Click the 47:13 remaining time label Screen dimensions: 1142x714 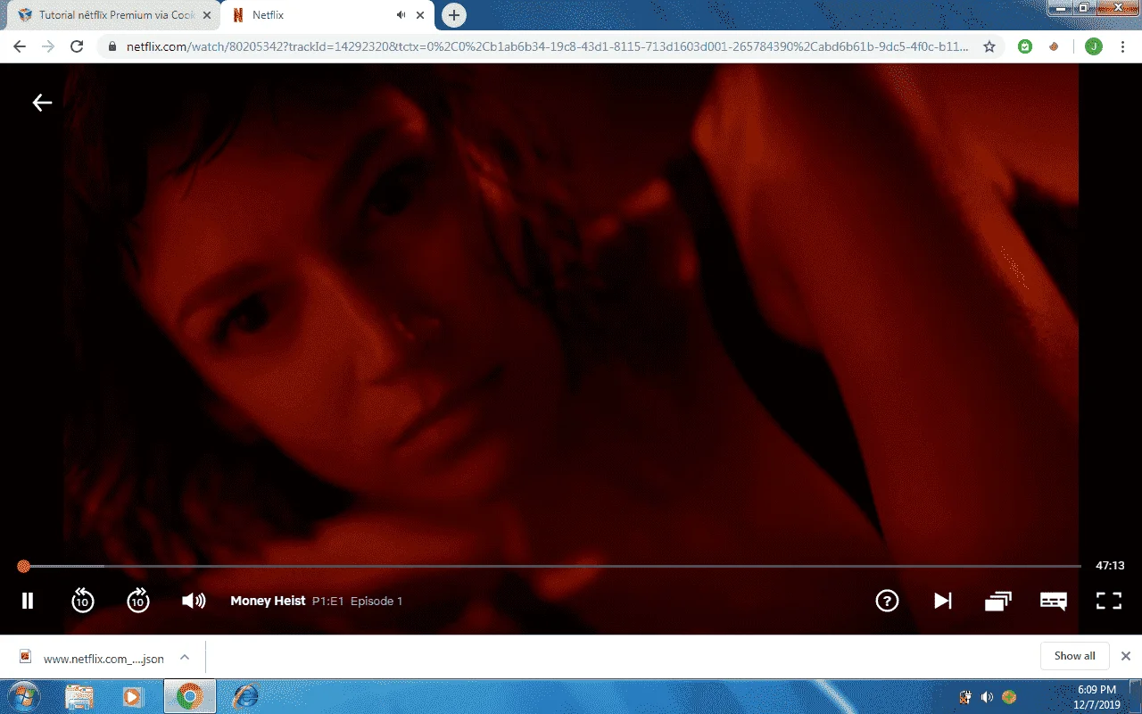tap(1110, 566)
